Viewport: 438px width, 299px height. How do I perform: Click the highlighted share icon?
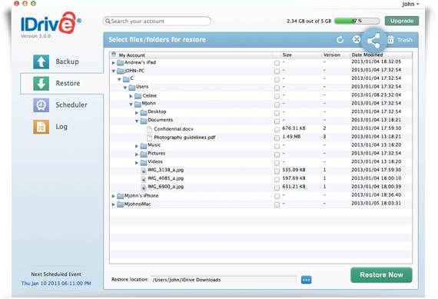pyautogui.click(x=373, y=41)
